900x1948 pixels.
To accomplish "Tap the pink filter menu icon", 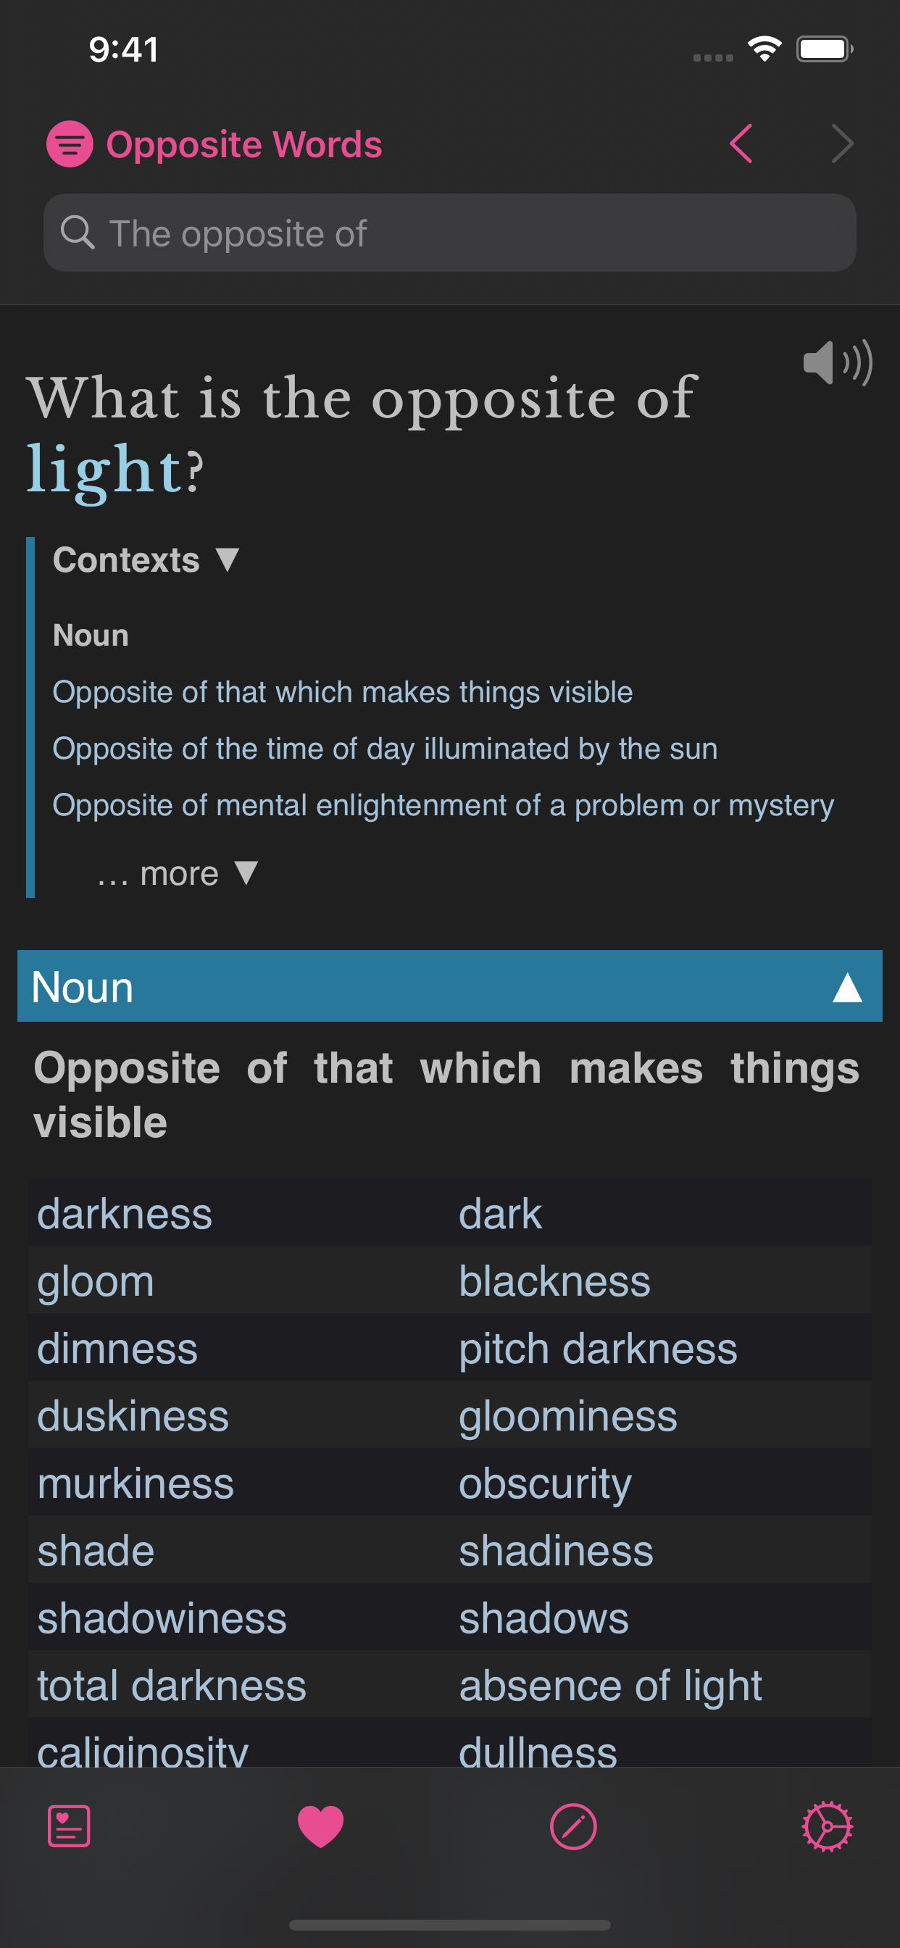I will click(x=70, y=143).
